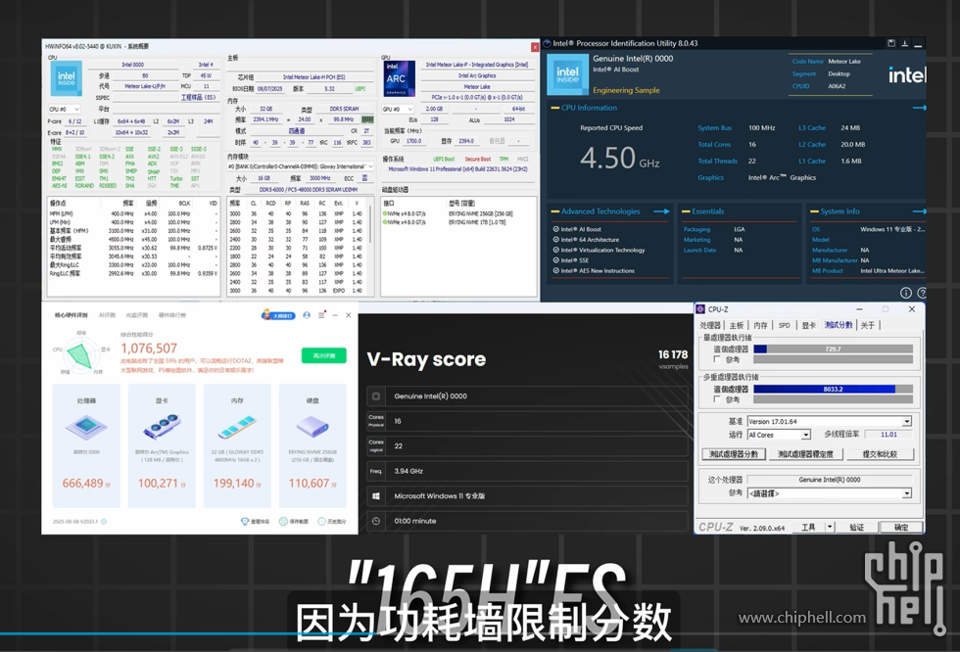The width and height of the screenshot is (960, 652).
Task: Open the GPU #0 dropdown in HWiNFO64
Action: pos(398,110)
